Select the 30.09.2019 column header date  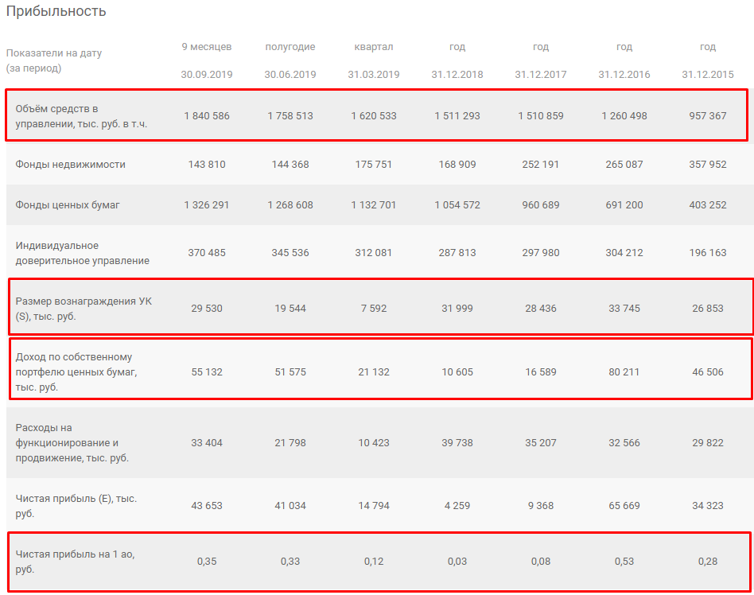point(207,75)
